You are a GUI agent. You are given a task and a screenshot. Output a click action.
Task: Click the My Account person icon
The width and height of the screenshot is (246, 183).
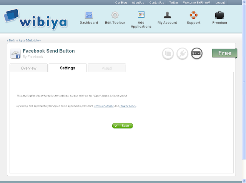tap(168, 15)
